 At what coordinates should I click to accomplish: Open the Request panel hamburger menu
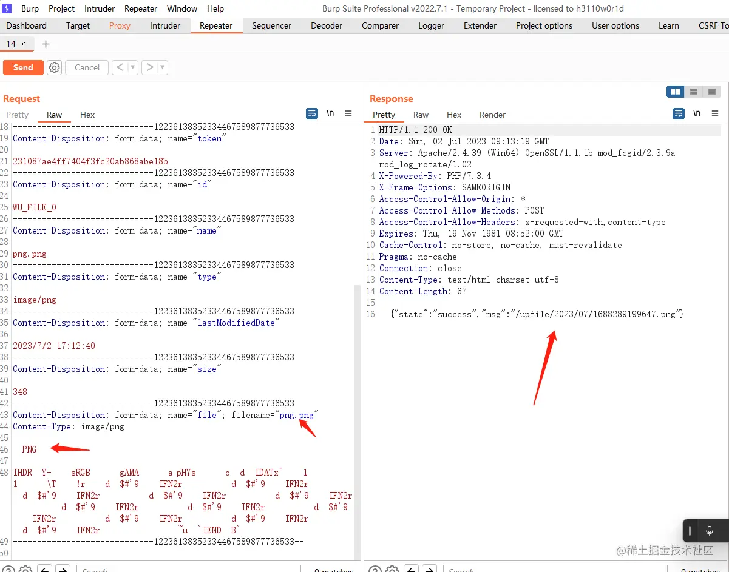[x=348, y=113]
